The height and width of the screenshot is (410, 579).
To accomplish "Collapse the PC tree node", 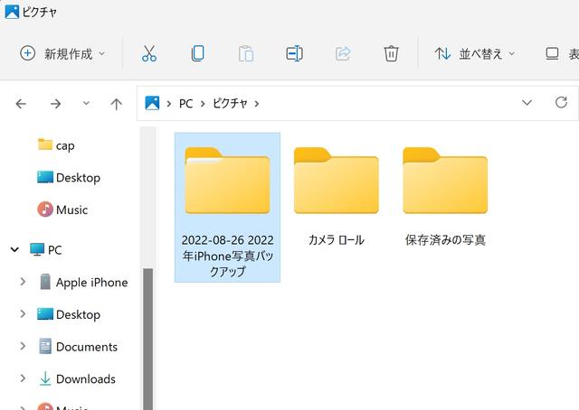I will 14,250.
